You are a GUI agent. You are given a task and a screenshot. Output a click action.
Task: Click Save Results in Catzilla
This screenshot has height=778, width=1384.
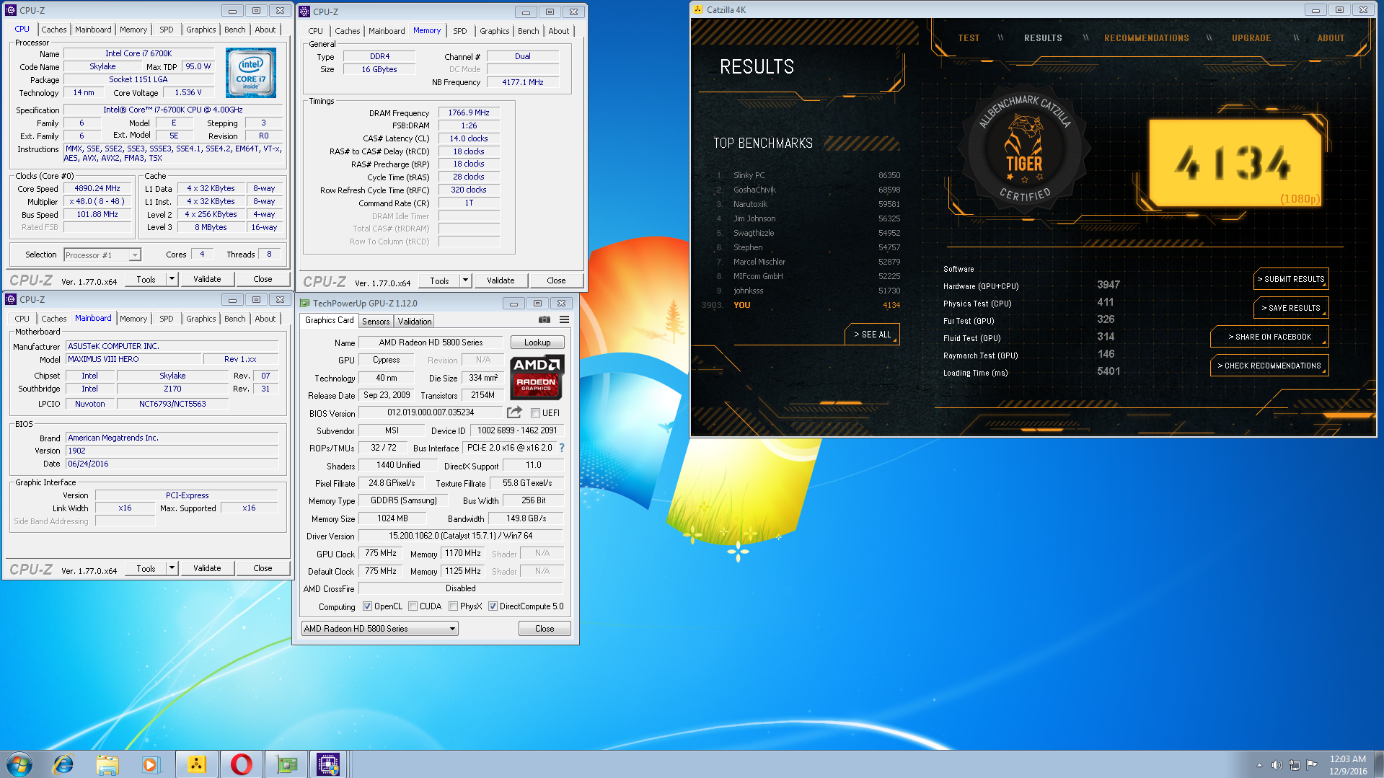(x=1290, y=308)
